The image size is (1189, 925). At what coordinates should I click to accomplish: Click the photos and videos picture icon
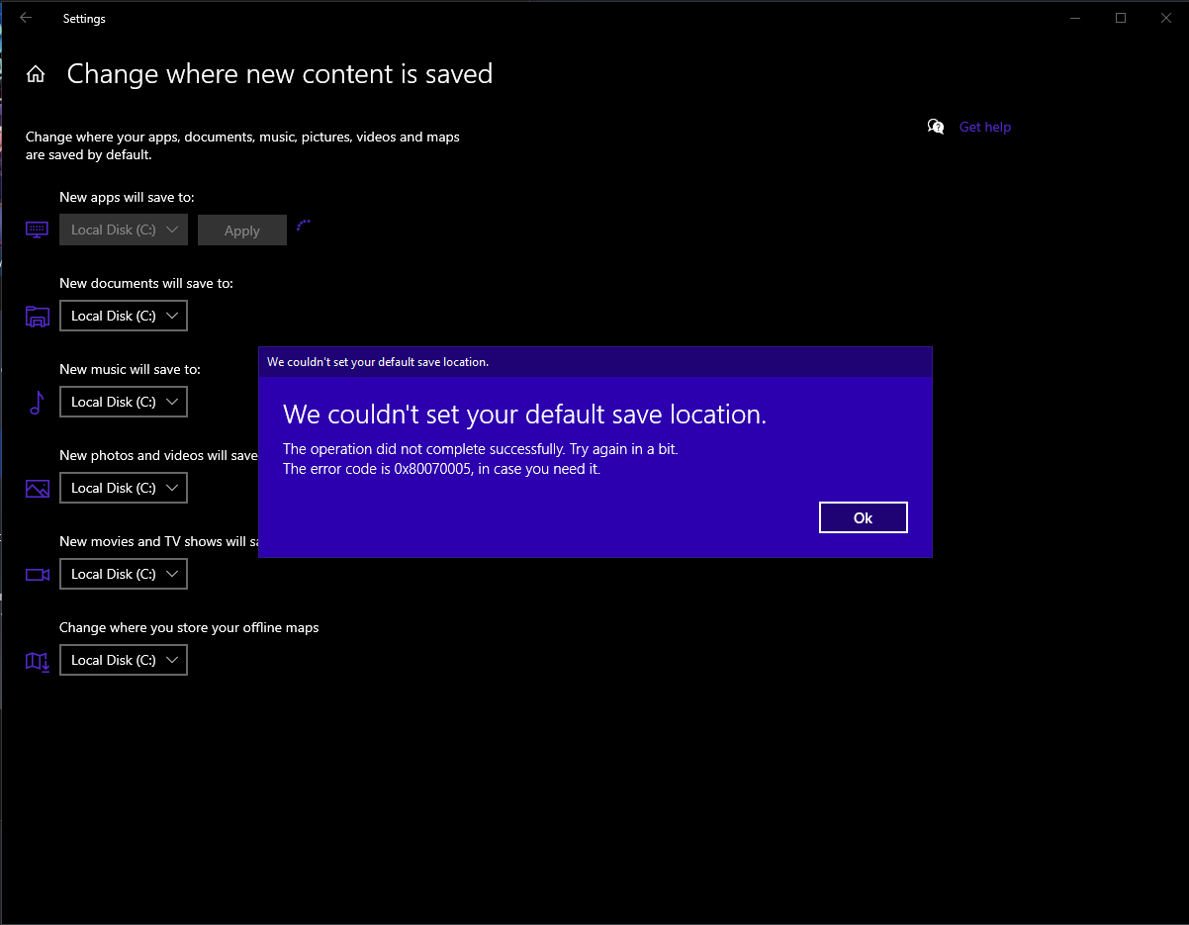click(37, 488)
